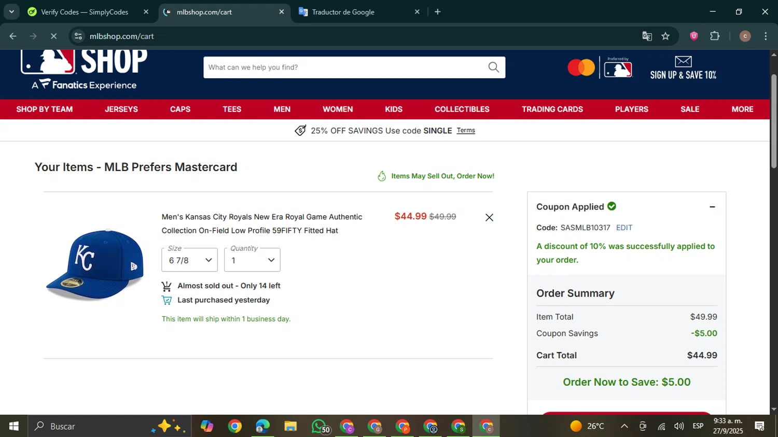Image resolution: width=778 pixels, height=437 pixels.
Task: Click the SIGN UP & SAVE 10% text
Action: point(683,75)
